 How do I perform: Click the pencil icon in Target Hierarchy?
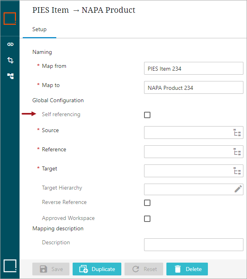[x=238, y=189]
